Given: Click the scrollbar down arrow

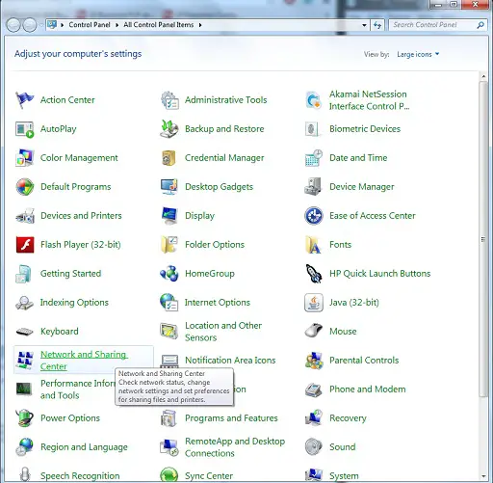Looking at the screenshot, I should (x=483, y=476).
